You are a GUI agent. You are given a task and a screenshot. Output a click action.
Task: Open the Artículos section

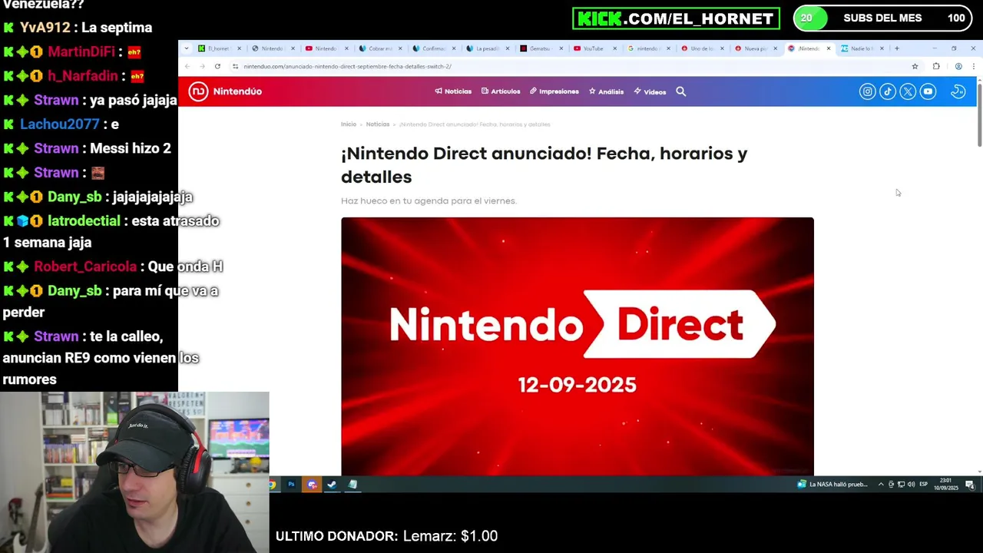pos(501,91)
